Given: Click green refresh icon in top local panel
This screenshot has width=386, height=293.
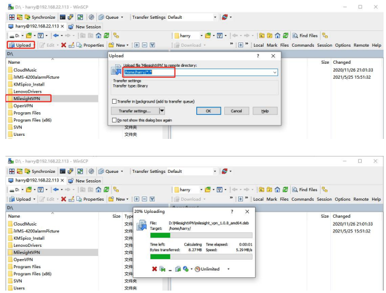Looking at the screenshot, I should coord(107,36).
